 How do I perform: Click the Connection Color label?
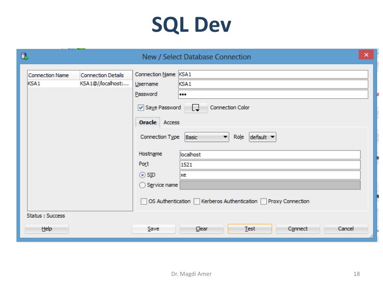(x=230, y=108)
